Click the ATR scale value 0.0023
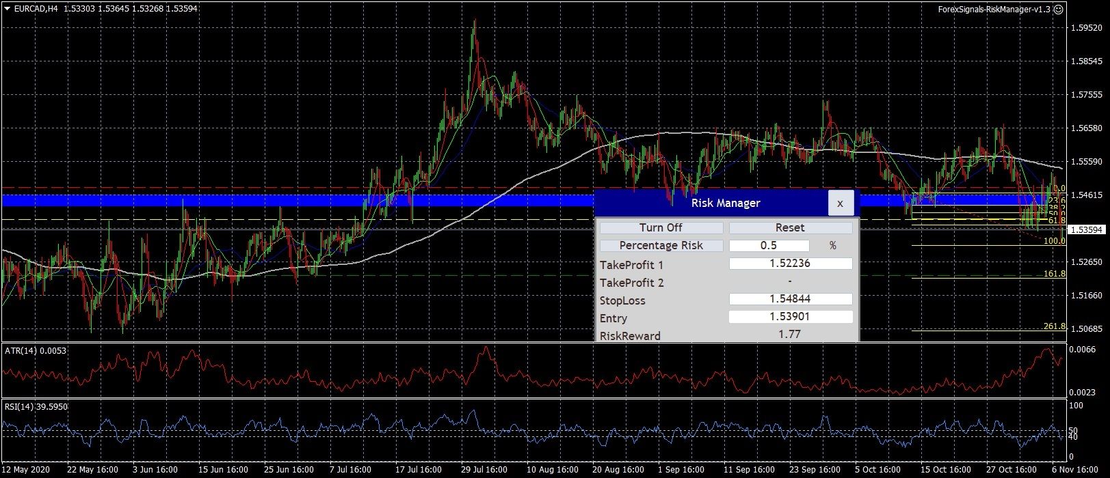This screenshot has width=1110, height=478. [x=1083, y=393]
